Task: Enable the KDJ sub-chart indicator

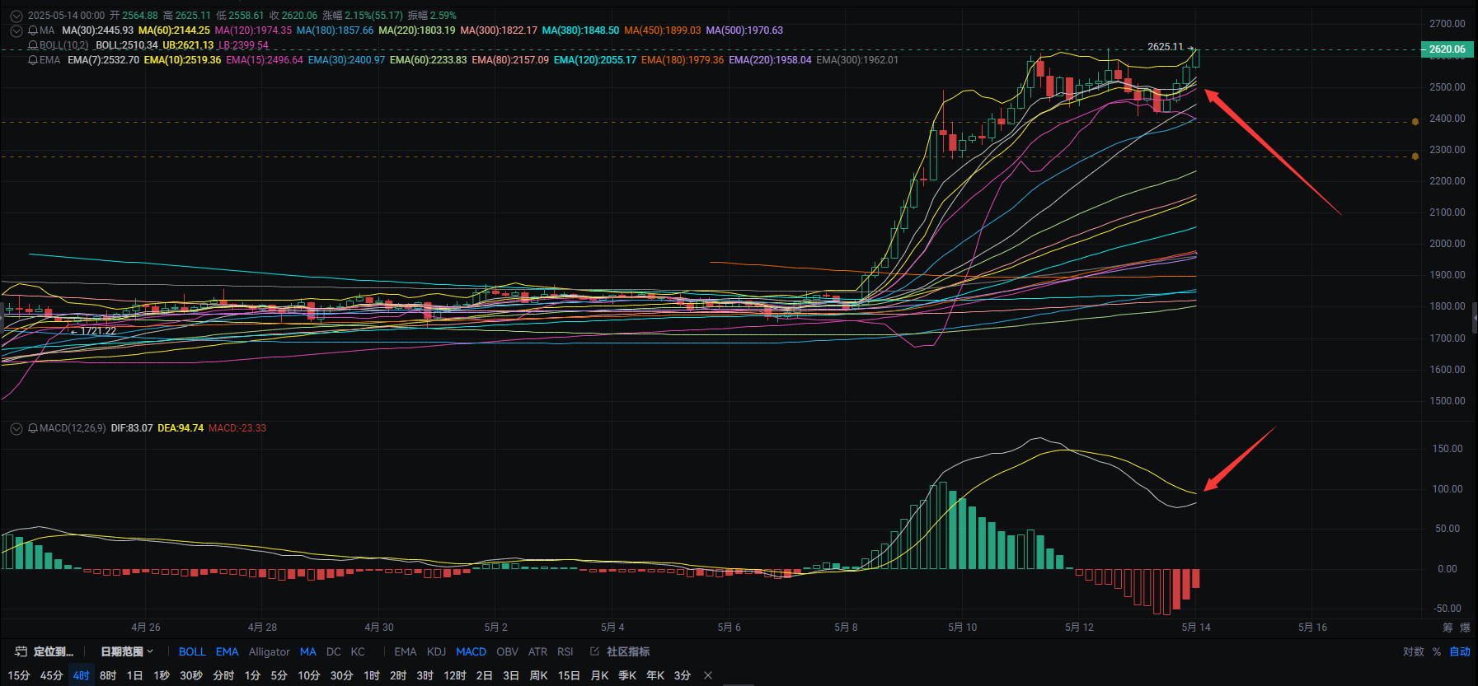Action: point(436,651)
